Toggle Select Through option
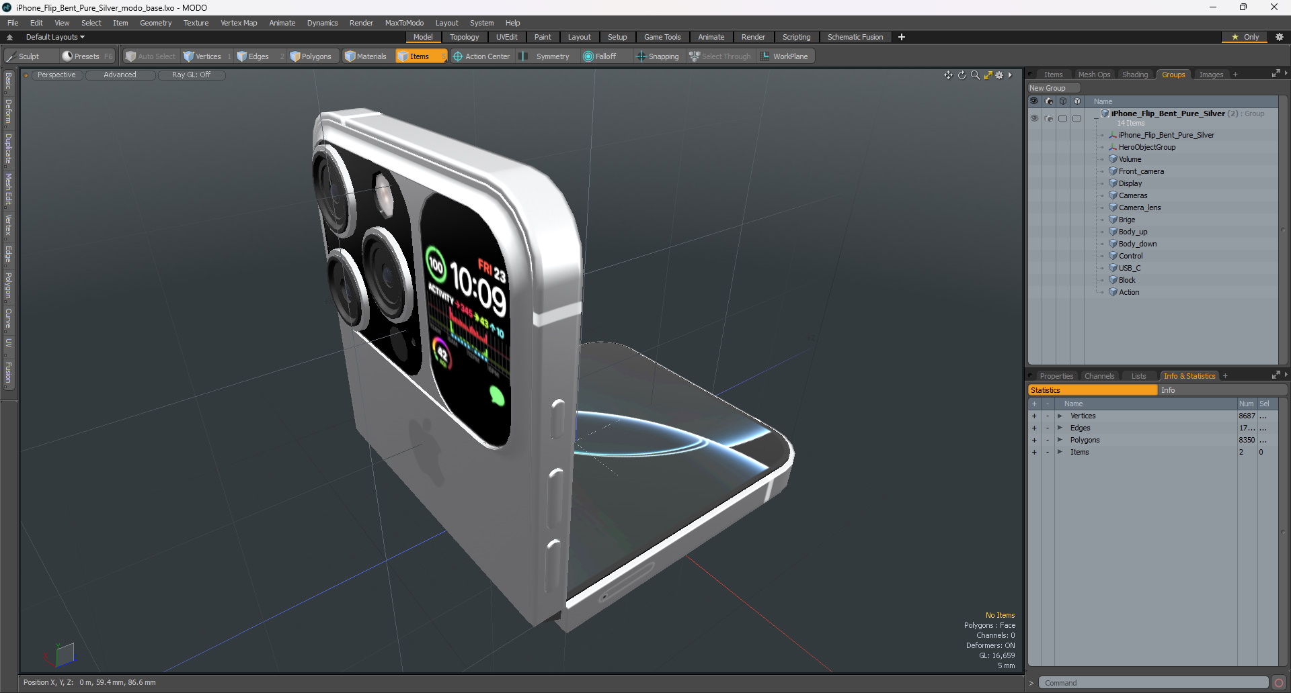This screenshot has height=693, width=1291. pos(720,56)
